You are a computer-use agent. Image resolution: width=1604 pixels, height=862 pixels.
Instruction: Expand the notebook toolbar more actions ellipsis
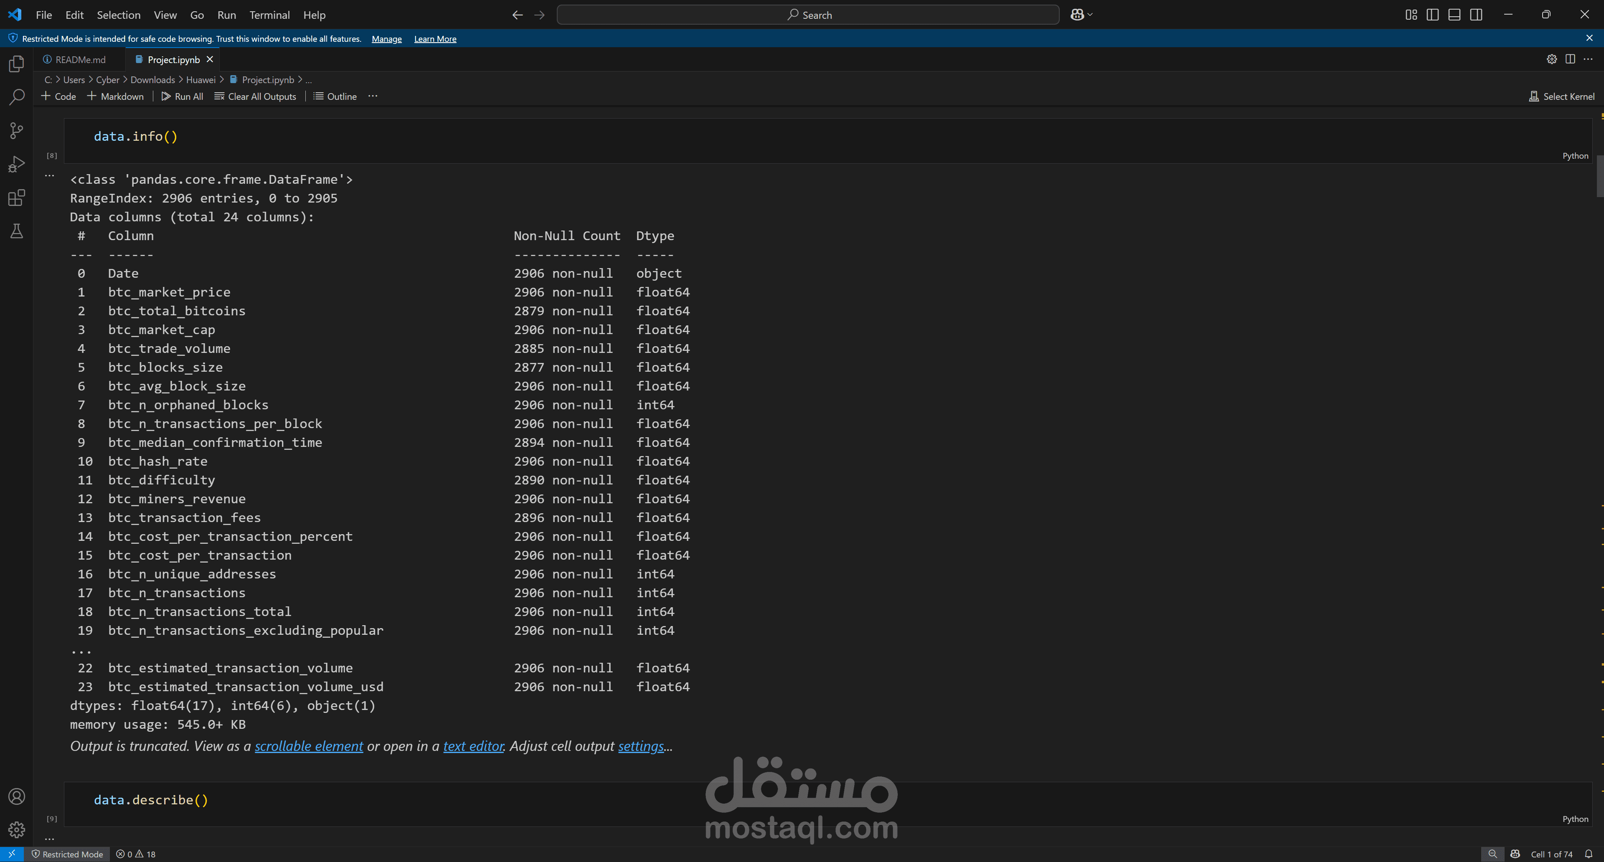[372, 96]
